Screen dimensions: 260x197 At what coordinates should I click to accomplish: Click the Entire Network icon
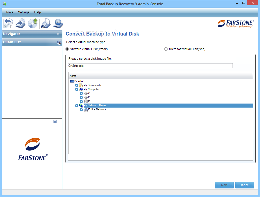(86, 110)
